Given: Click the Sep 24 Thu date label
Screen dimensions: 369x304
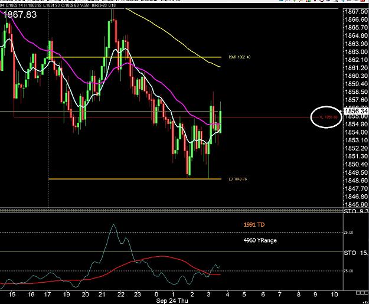Looking at the screenshot, I should point(172,300).
